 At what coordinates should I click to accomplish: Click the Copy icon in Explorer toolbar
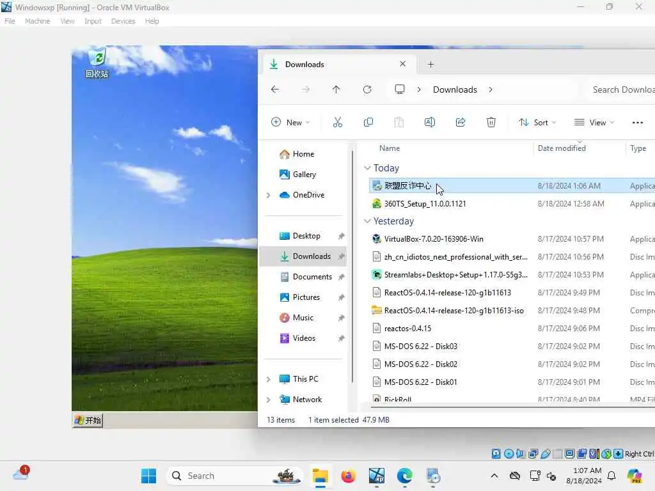(x=368, y=122)
